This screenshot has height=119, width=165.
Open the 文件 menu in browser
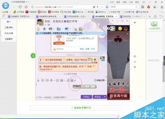pyautogui.click(x=112, y=2)
